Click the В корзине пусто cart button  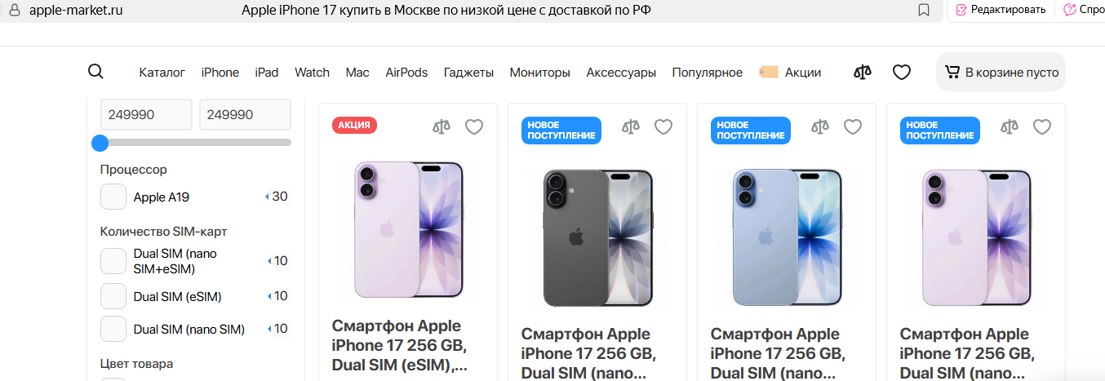click(x=1001, y=73)
